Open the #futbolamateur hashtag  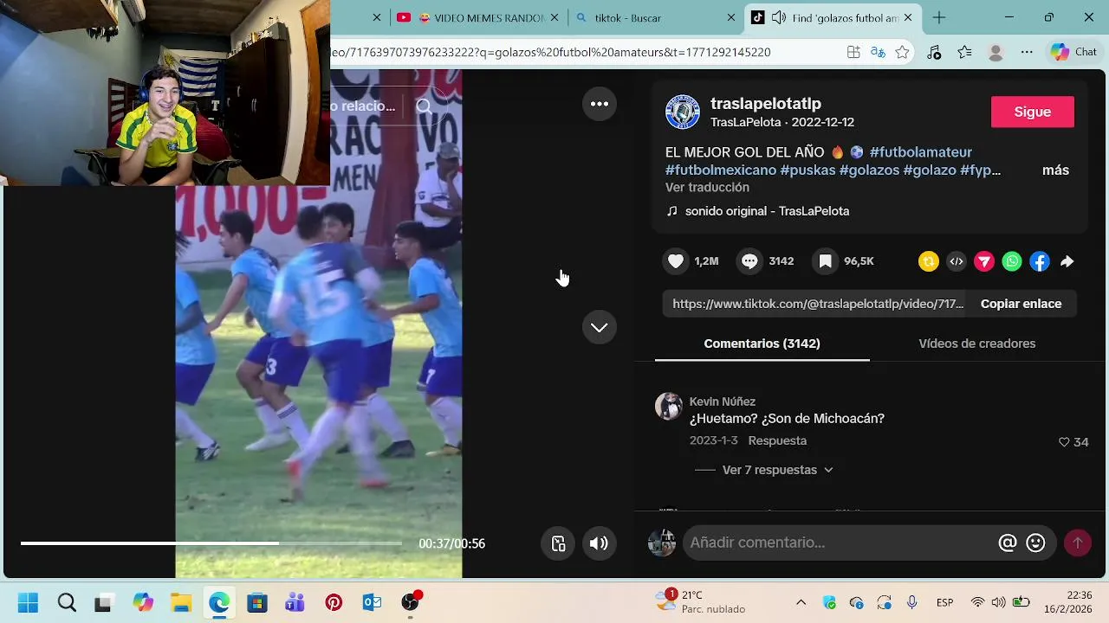coord(920,152)
